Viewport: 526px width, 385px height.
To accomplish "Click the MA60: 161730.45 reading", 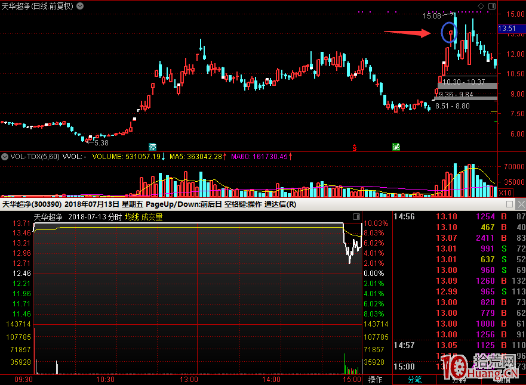I will tap(259, 156).
